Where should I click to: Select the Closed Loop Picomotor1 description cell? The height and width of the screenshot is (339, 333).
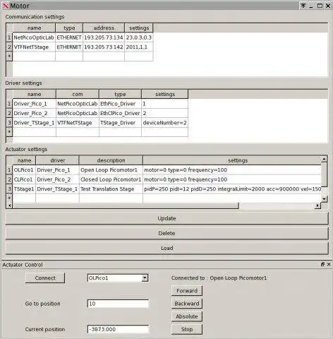tap(111, 179)
